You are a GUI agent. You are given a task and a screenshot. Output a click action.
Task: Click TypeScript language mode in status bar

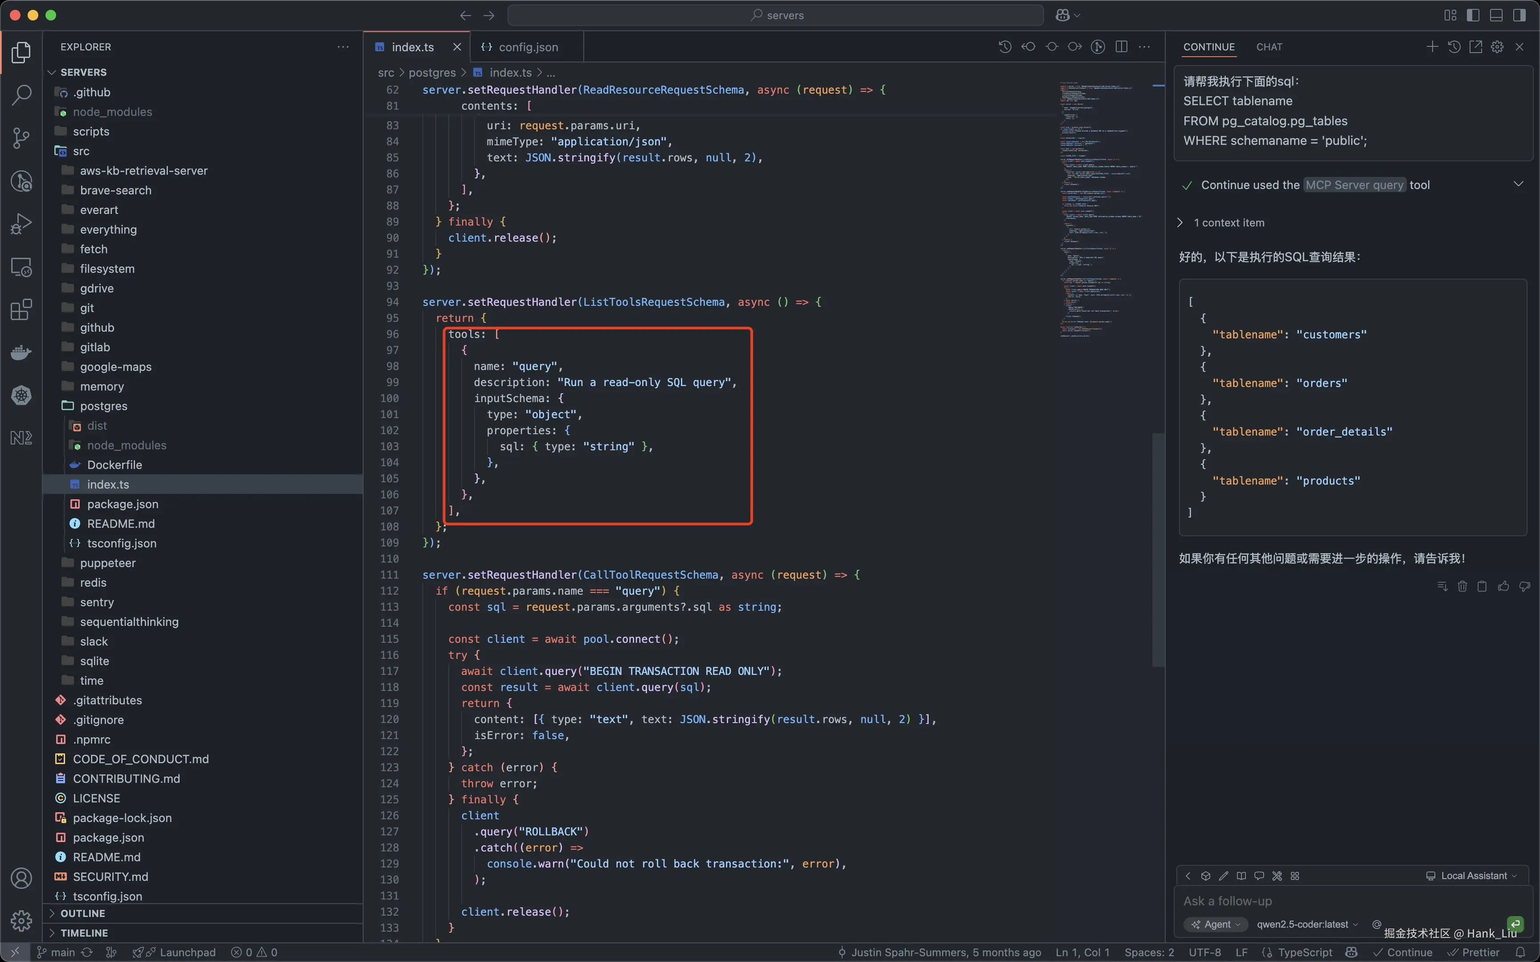point(1304,953)
